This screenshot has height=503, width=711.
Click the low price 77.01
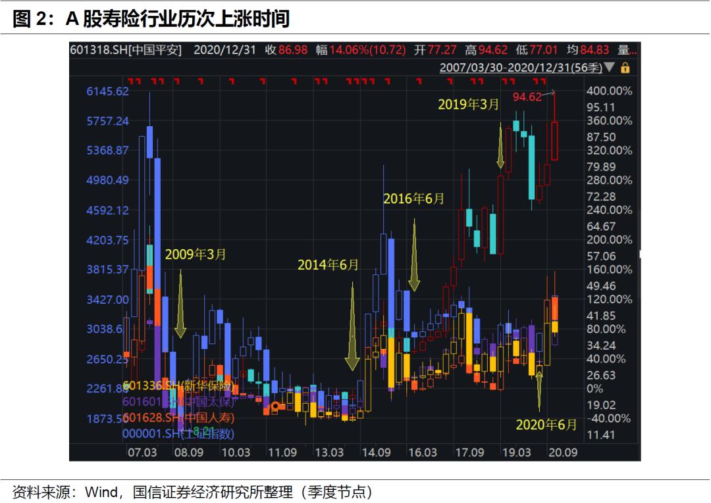click(x=543, y=50)
